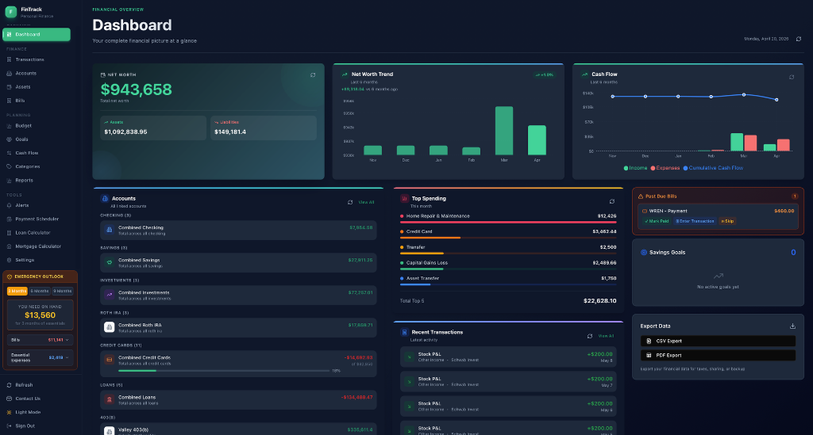Click the Combined Roth IRA icon
This screenshot has height=435, width=813.
(110, 327)
